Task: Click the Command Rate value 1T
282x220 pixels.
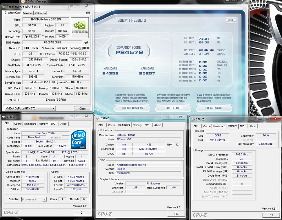Action: coord(242,184)
